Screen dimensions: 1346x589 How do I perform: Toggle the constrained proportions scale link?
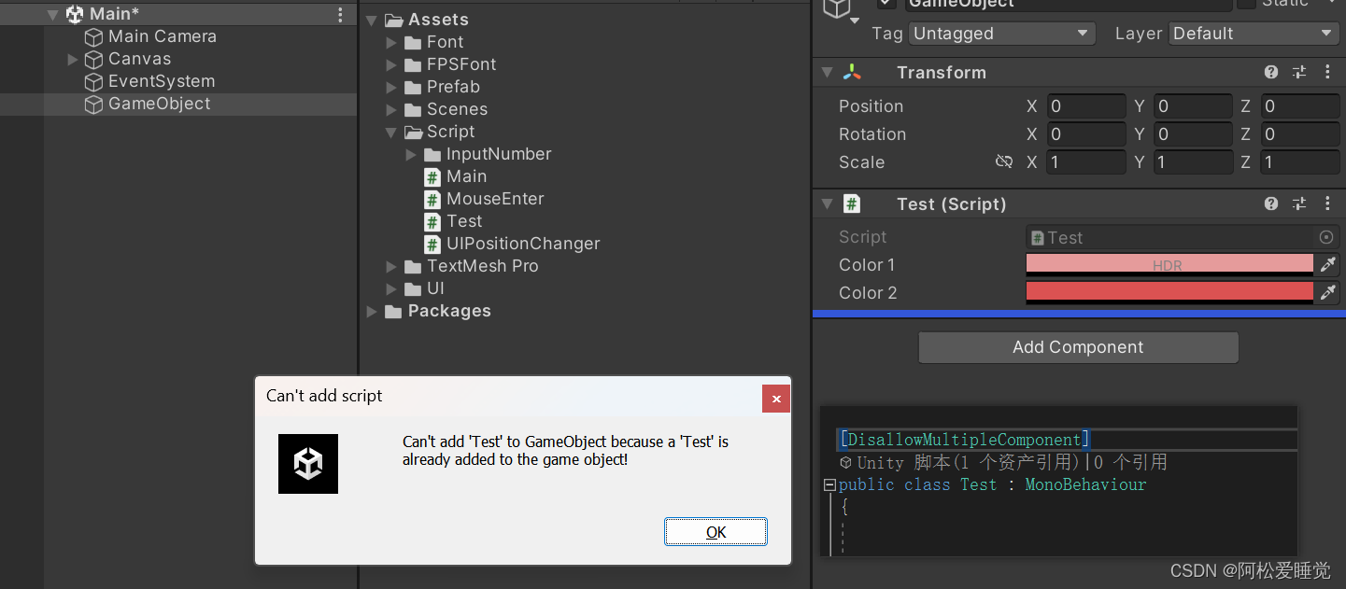(x=1004, y=162)
